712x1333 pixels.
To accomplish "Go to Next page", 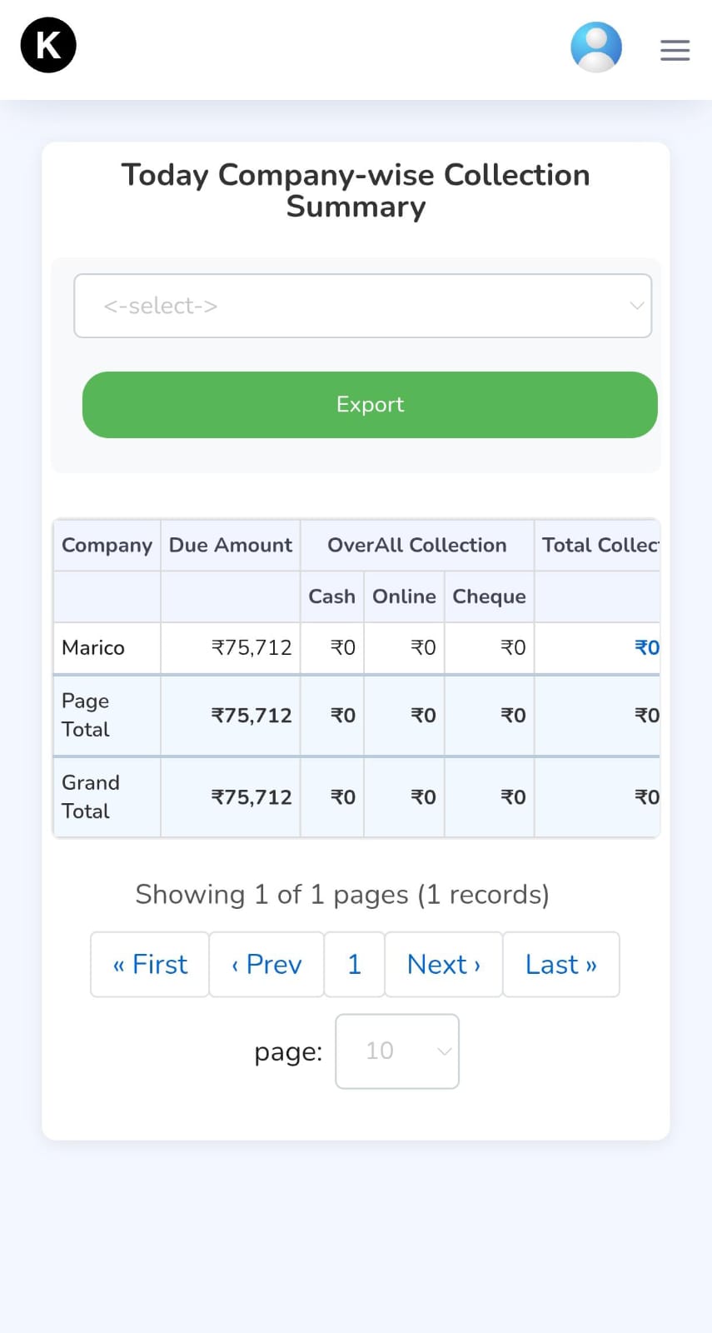I will [443, 965].
